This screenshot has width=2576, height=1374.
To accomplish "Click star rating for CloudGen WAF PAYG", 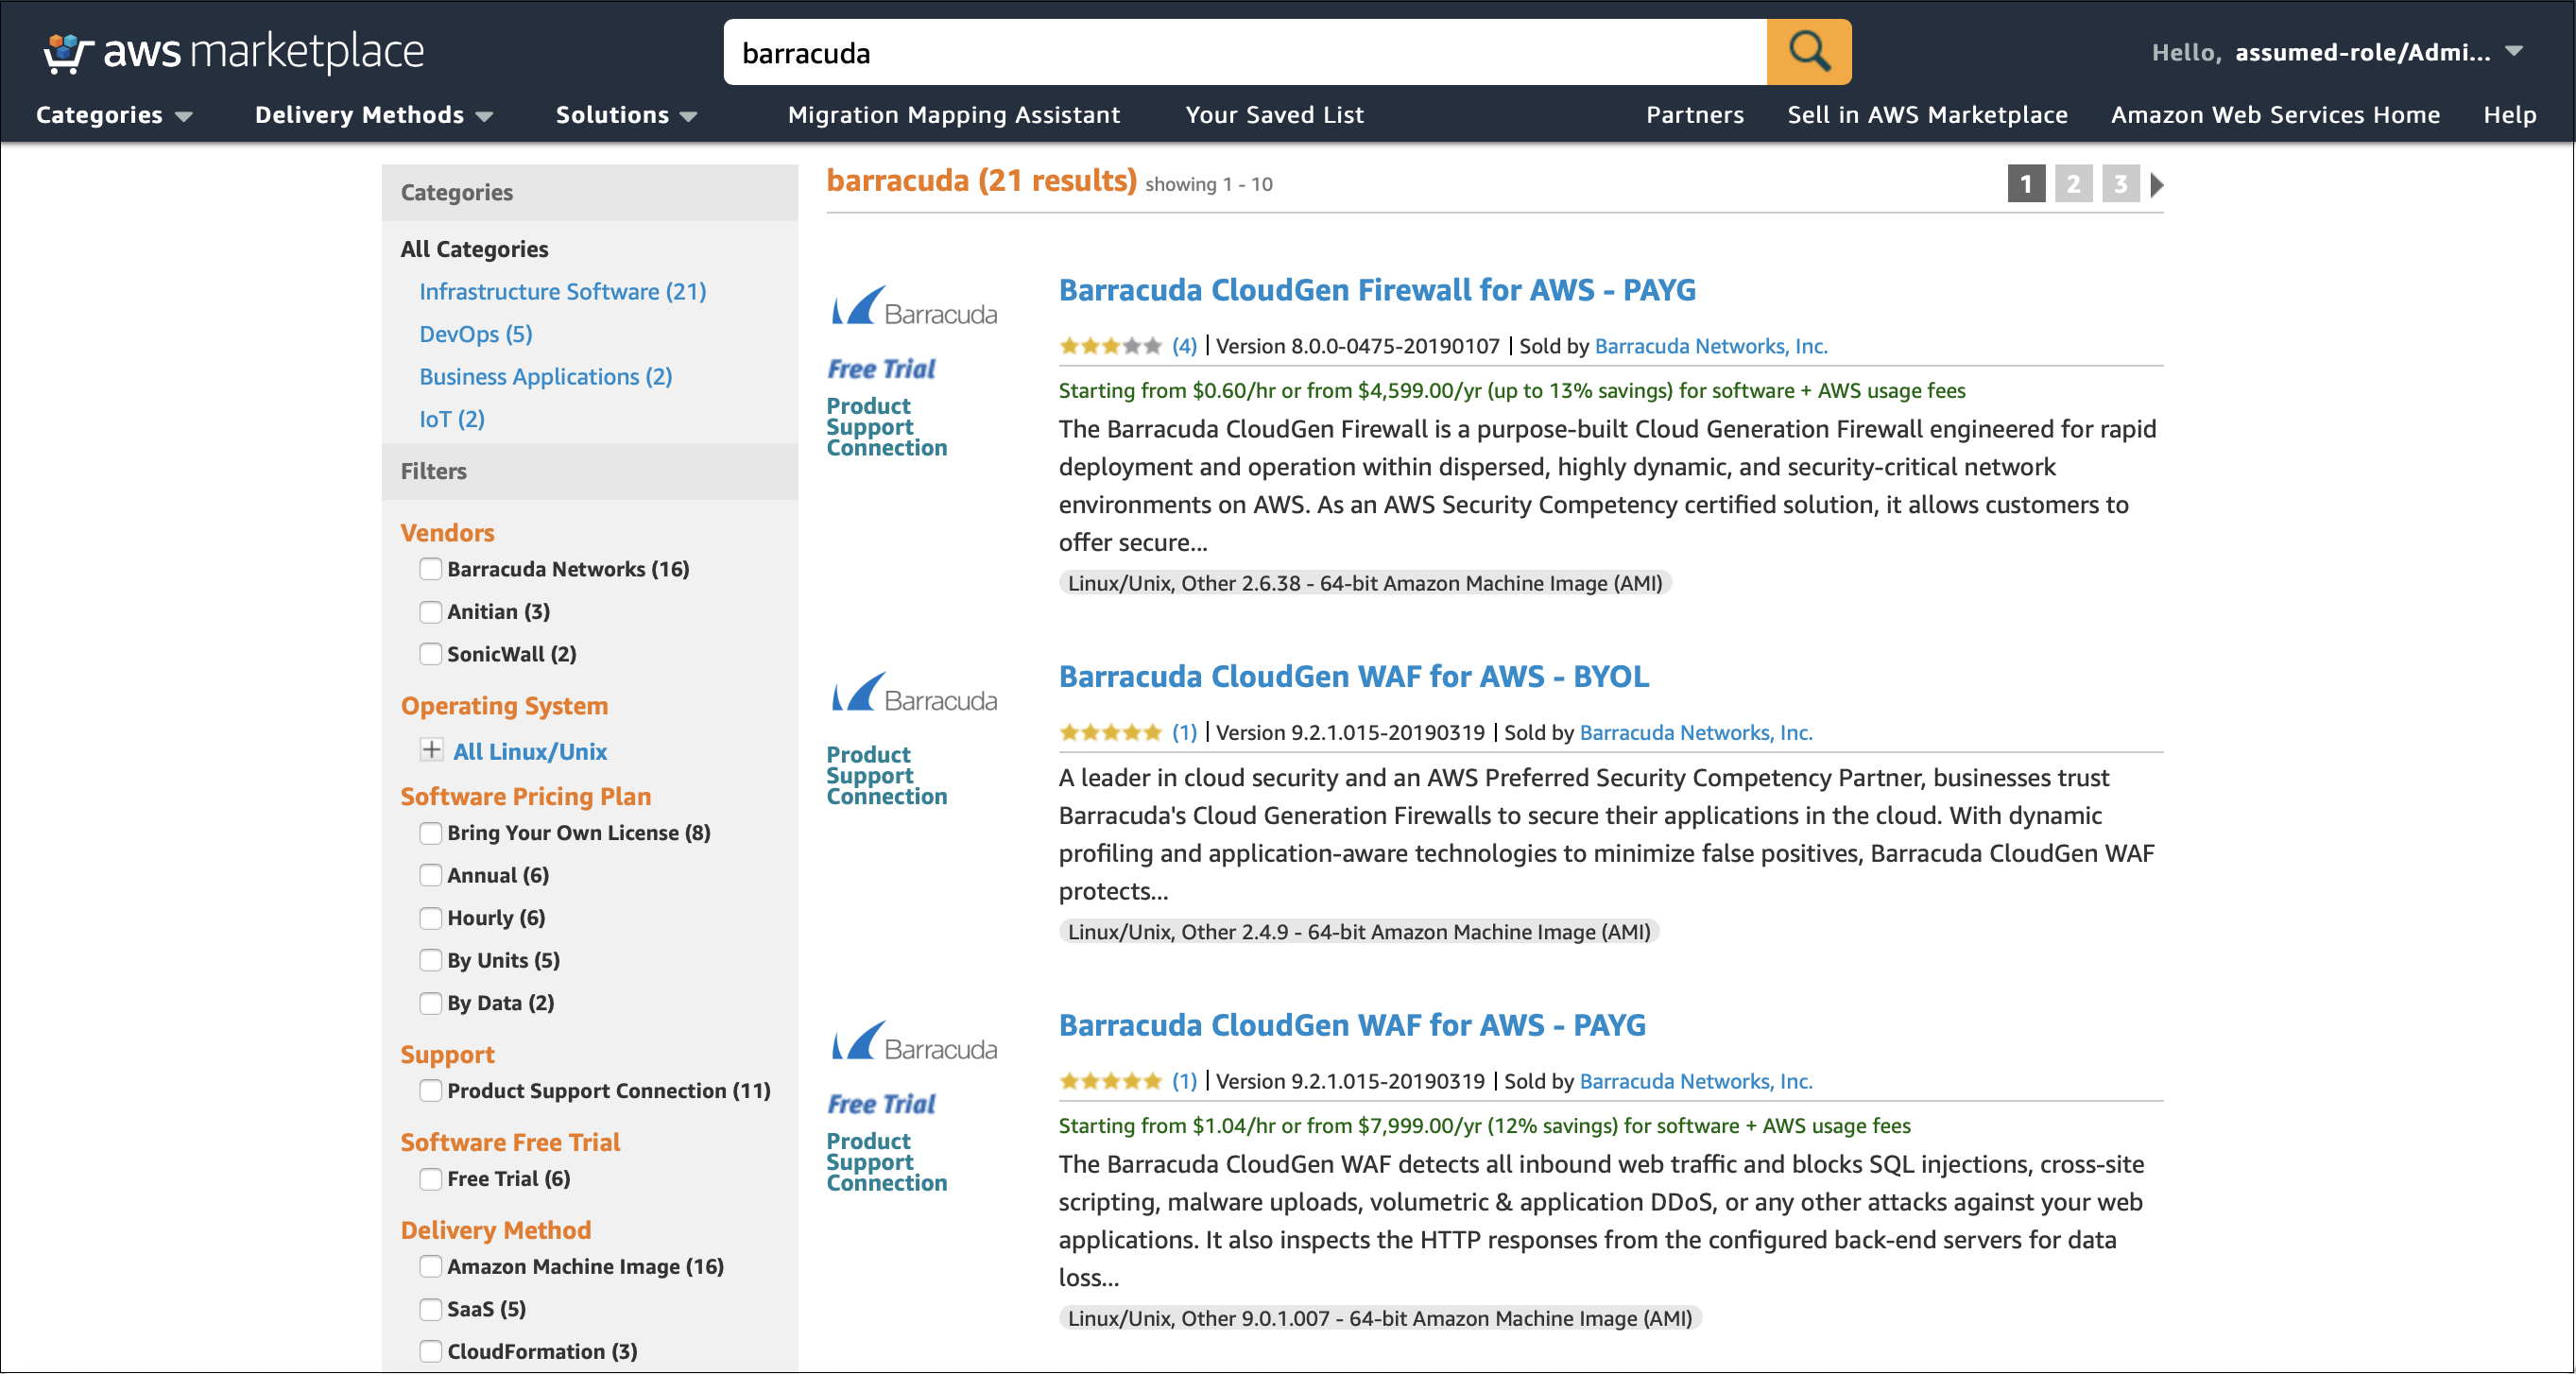I will pyautogui.click(x=1110, y=1081).
